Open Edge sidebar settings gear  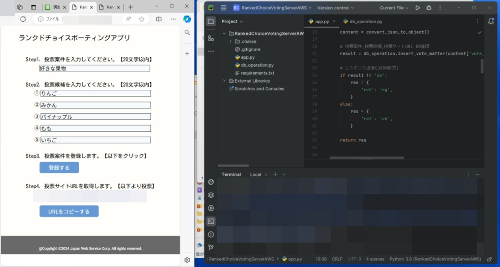(187, 260)
